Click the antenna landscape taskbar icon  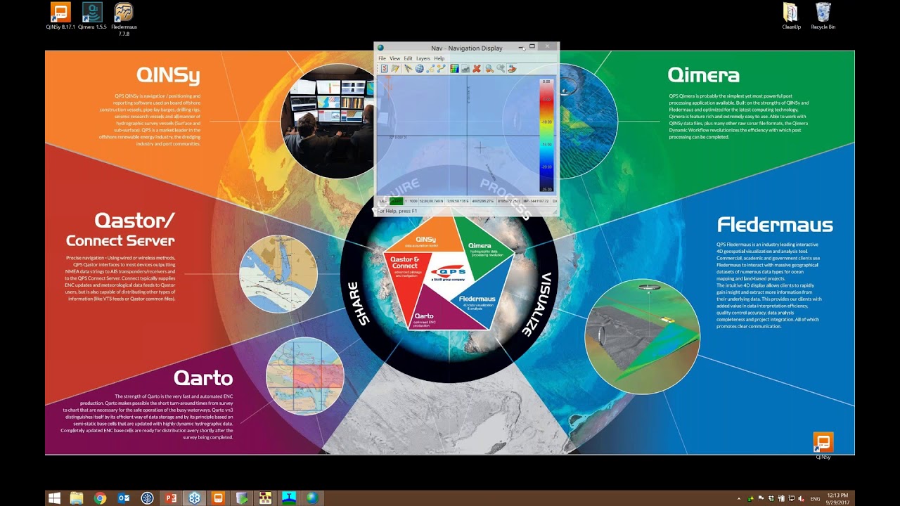(288, 498)
